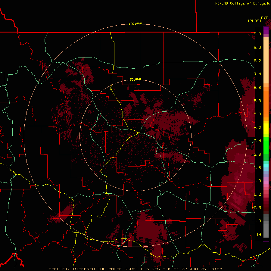Image resolution: width=271 pixels, height=271 pixels.
Task: Click the 9.8 legend value
Action: 257,34
